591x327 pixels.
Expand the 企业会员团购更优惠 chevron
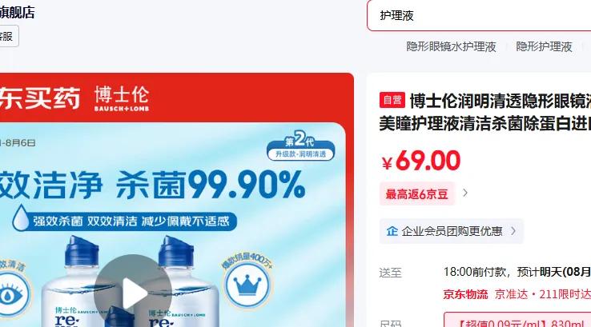pos(513,231)
